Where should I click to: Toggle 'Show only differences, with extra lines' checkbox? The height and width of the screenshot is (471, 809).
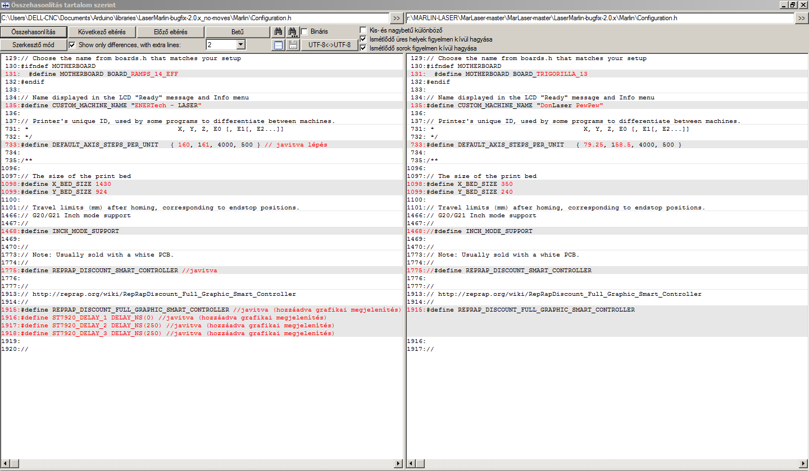point(72,44)
